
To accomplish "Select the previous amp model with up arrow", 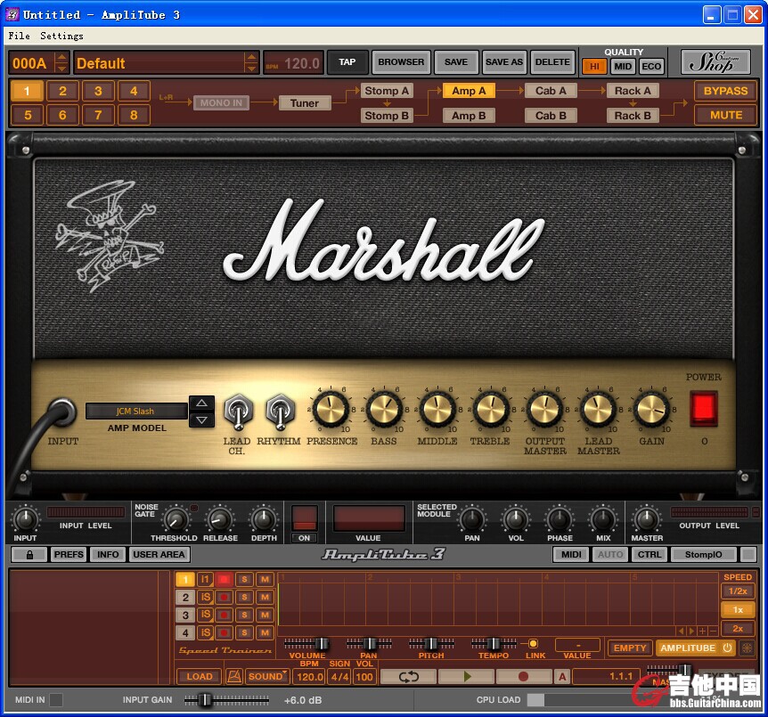I will 201,403.
